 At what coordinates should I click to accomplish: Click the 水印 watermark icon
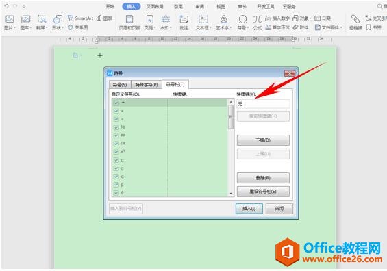click(x=166, y=19)
